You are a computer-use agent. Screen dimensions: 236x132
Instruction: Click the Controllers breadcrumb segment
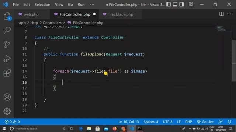52,23
